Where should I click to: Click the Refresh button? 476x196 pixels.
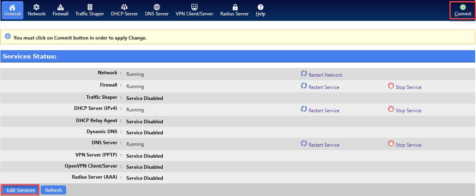tap(53, 190)
